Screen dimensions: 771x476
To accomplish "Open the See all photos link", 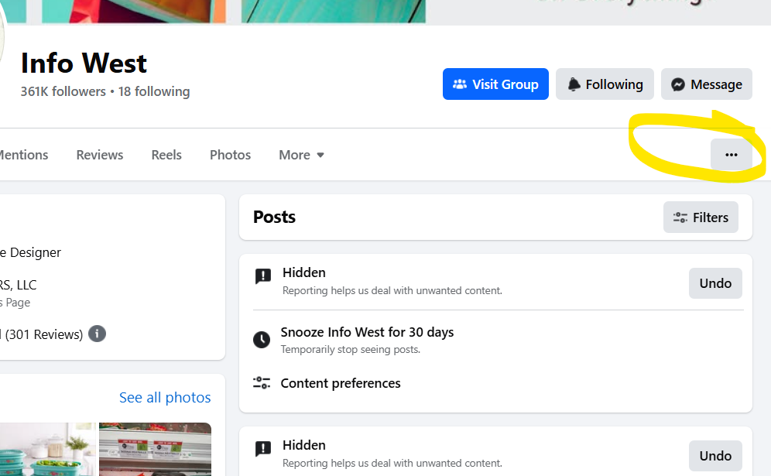I will [x=165, y=398].
